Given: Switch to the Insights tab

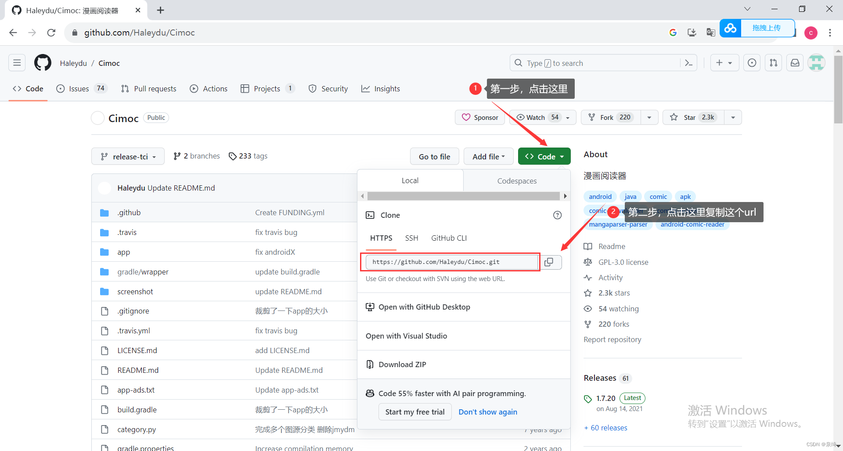Looking at the screenshot, I should [381, 89].
